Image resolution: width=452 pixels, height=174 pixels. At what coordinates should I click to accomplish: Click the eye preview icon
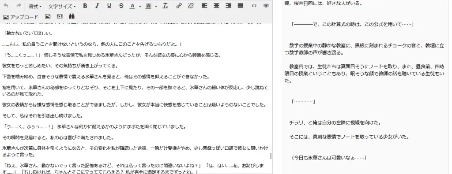[266, 6]
